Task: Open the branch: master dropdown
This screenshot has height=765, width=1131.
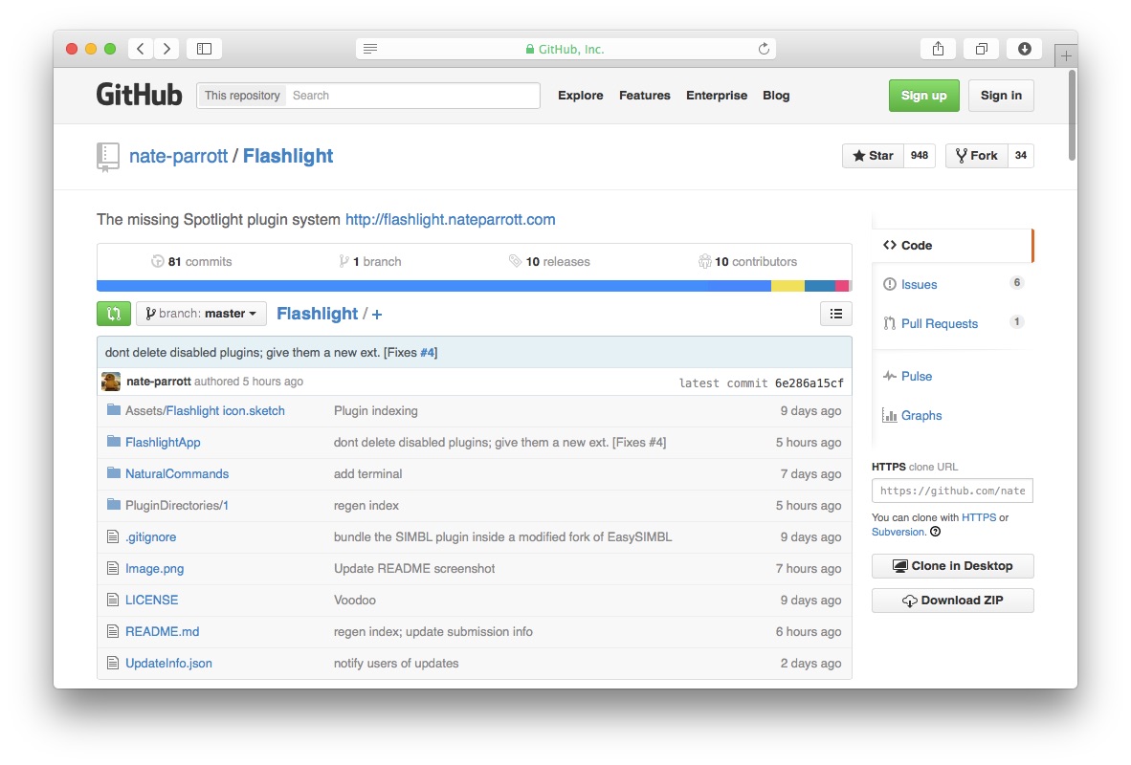Action: [201, 314]
